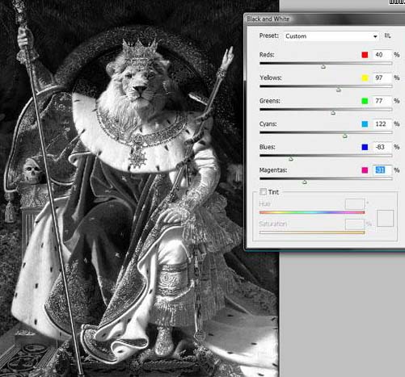This screenshot has height=377, width=405.
Task: Click the Yellows slider handle
Action: tap(339, 90)
